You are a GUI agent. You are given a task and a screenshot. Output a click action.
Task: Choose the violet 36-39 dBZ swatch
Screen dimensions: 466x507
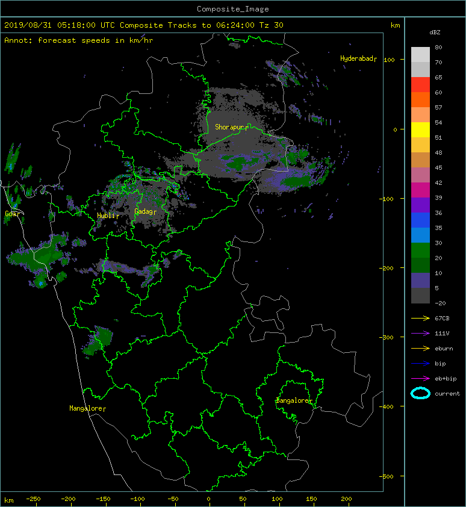[x=420, y=205]
